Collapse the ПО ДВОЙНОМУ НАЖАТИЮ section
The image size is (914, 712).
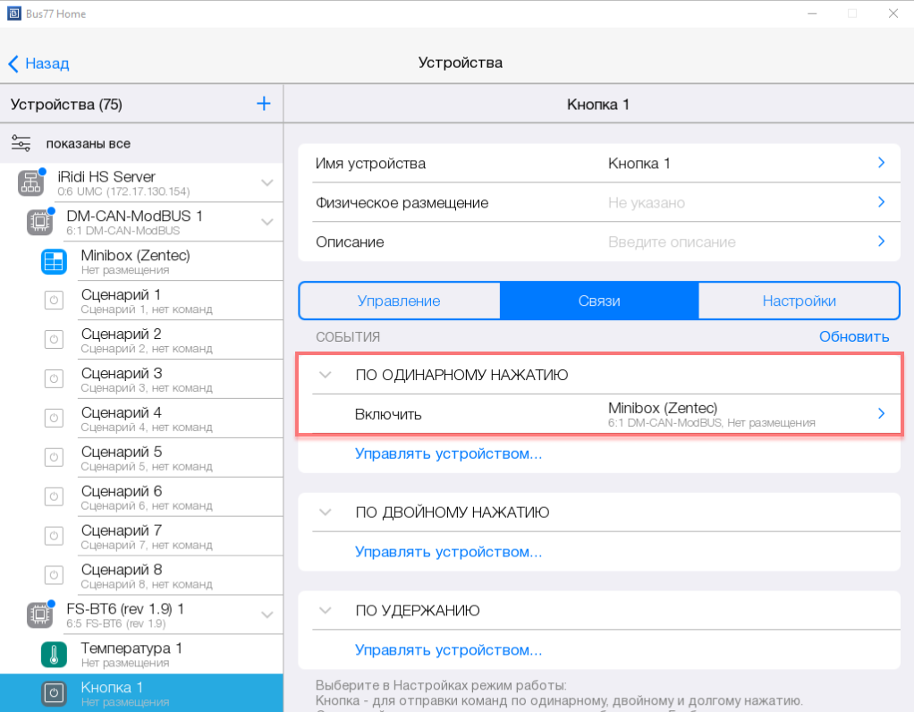(326, 513)
